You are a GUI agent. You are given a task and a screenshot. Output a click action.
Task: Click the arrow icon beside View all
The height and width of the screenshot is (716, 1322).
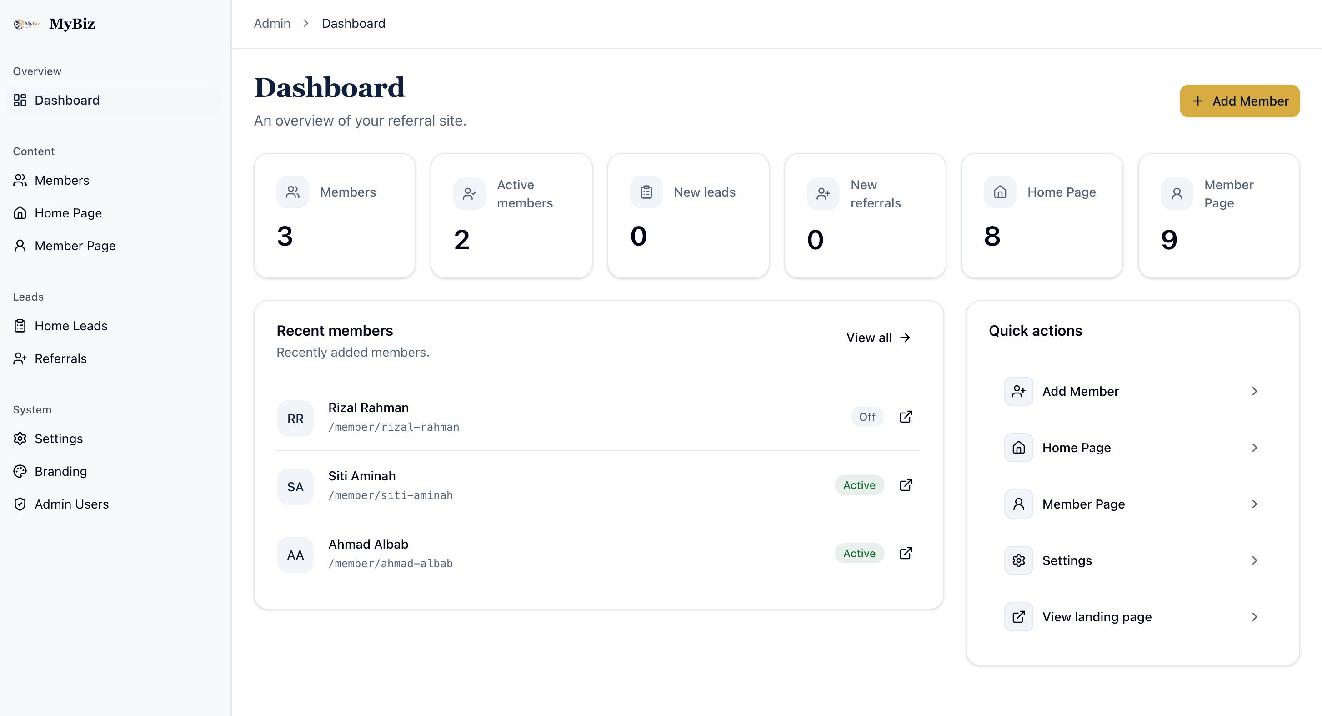pyautogui.click(x=905, y=338)
